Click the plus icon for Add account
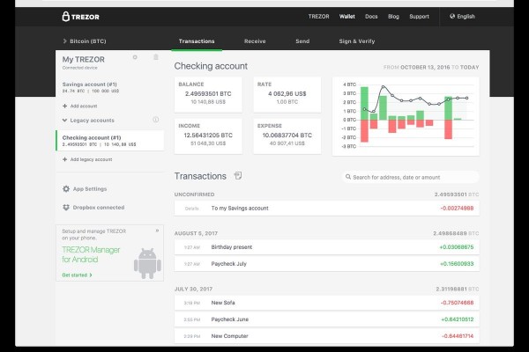 pyautogui.click(x=64, y=106)
